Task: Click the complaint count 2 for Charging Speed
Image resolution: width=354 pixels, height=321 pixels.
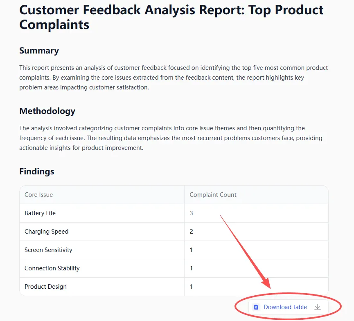Action: click(x=191, y=231)
